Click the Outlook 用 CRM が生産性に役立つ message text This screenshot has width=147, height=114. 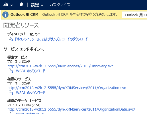80,15
